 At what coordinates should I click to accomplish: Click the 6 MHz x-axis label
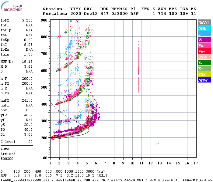pos(96,163)
